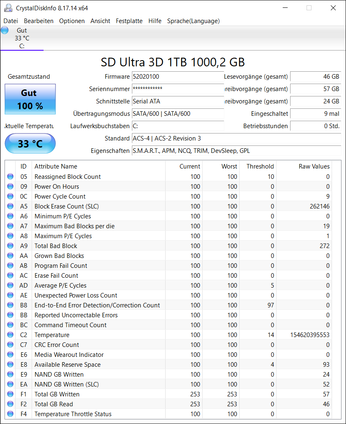Click the Übertragungsmodus SATA/600 field

coord(178,114)
